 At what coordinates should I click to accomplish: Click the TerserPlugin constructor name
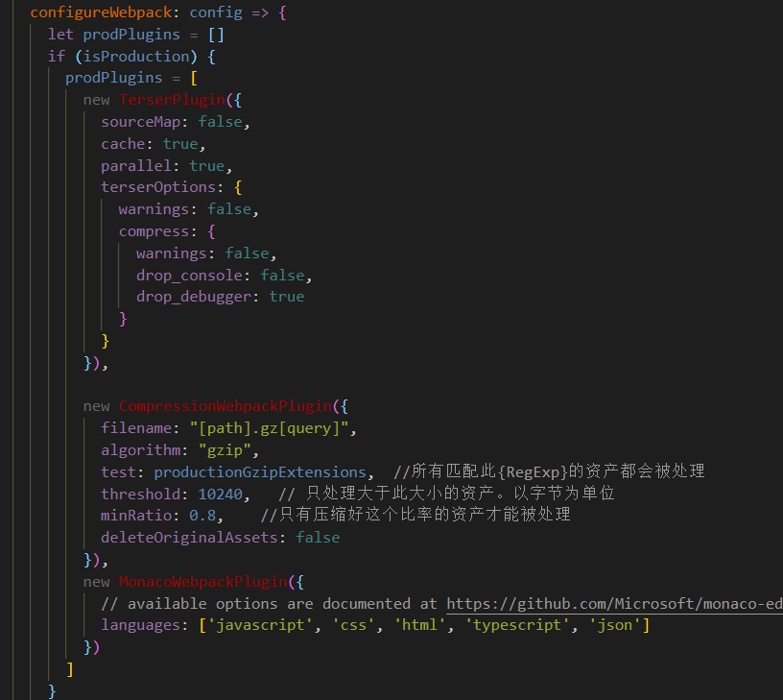(172, 99)
